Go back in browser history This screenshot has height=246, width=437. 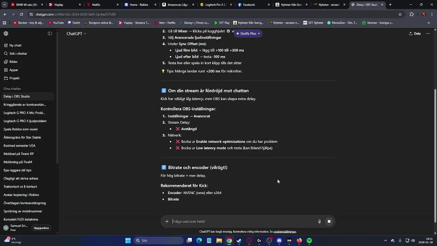click(5, 14)
